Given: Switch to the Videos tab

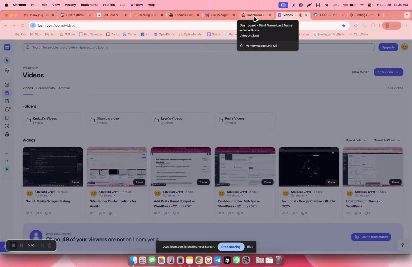Looking at the screenshot, I should [28, 88].
